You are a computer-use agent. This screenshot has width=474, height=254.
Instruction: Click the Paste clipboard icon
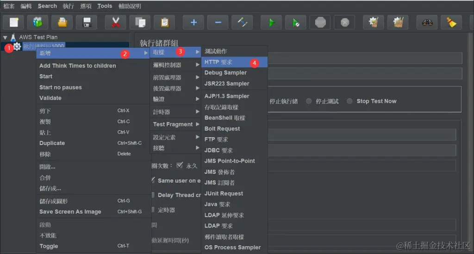164,22
